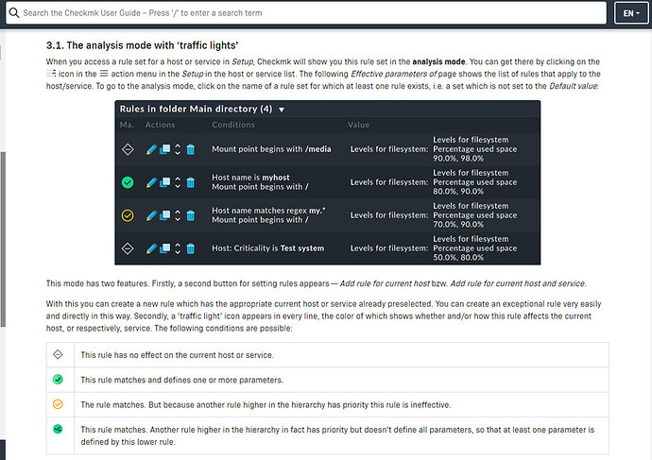Click the pencil edit icon for the /media rule
This screenshot has height=460, width=652.
click(x=152, y=149)
